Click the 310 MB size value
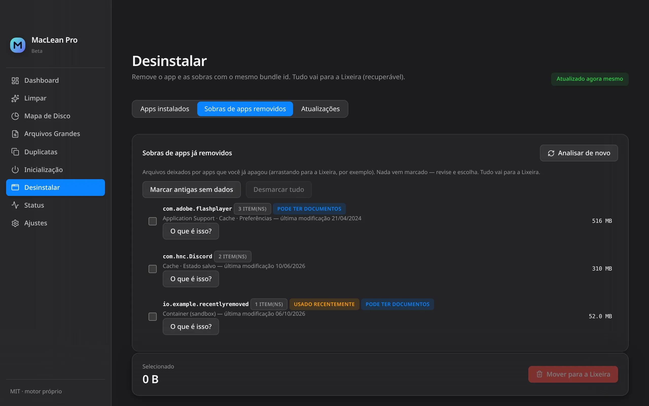Screen dimensions: 649x406 [x=602, y=268]
